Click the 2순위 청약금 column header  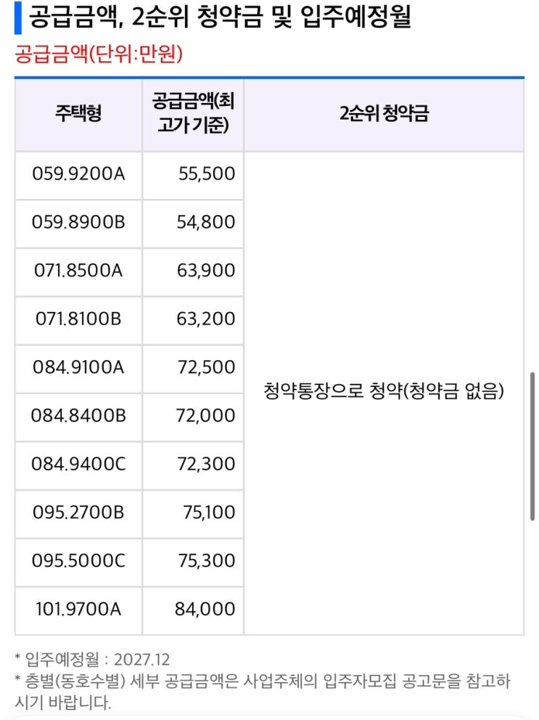tap(384, 115)
